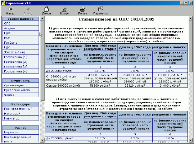Select ОПС in tax rates list
The width and height of the screenshot is (194, 144).
pyautogui.click(x=21, y=23)
